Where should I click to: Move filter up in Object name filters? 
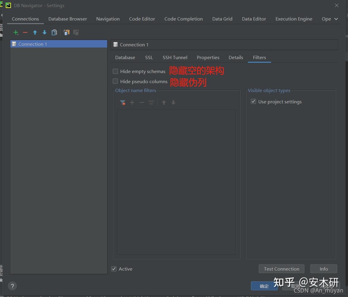click(164, 102)
